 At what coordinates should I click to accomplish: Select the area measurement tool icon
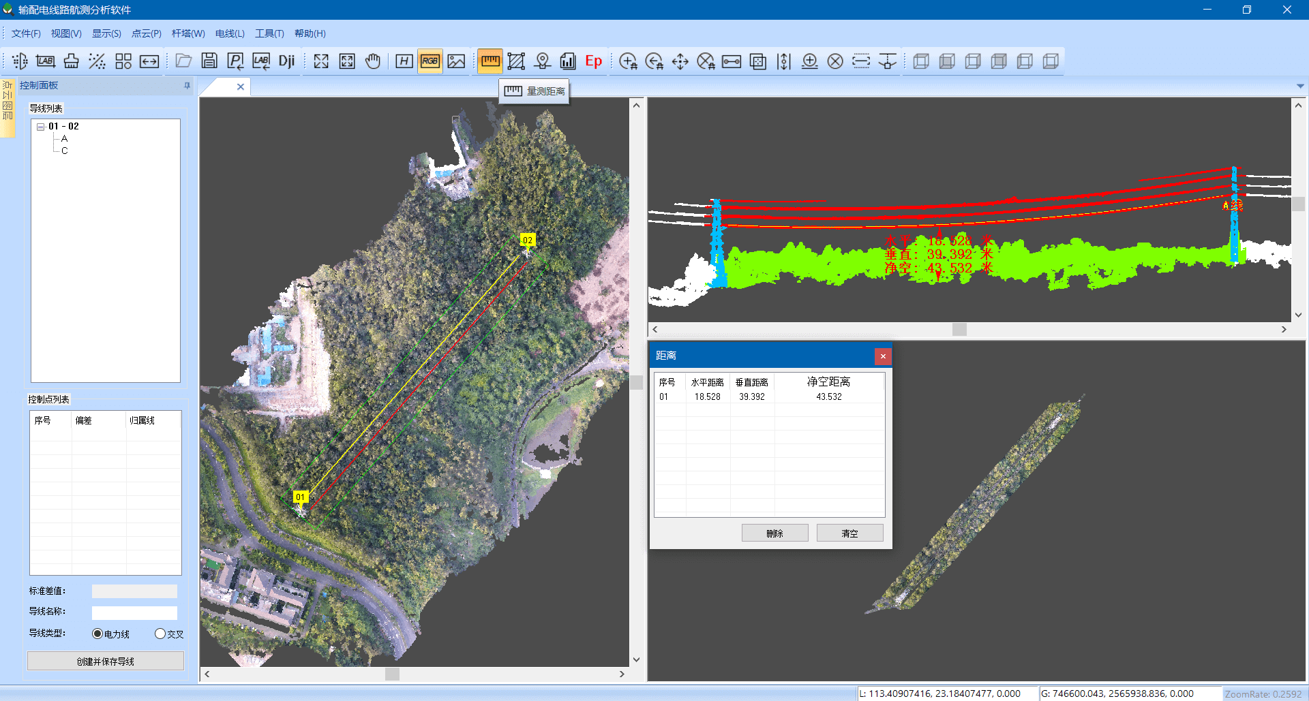(516, 61)
